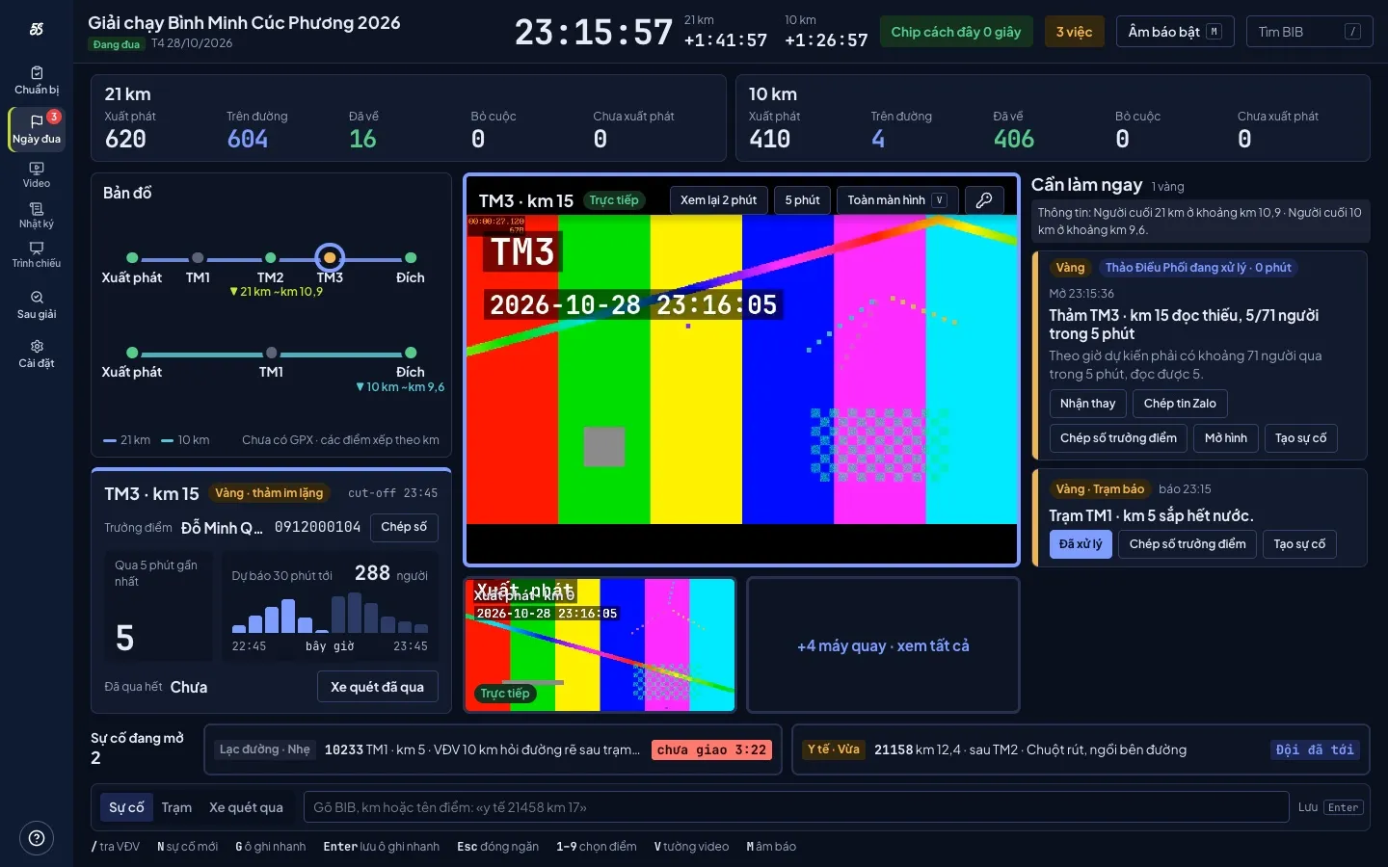This screenshot has width=1388, height=867.
Task: Open the 3 việc tasks badge
Action: [x=1074, y=32]
